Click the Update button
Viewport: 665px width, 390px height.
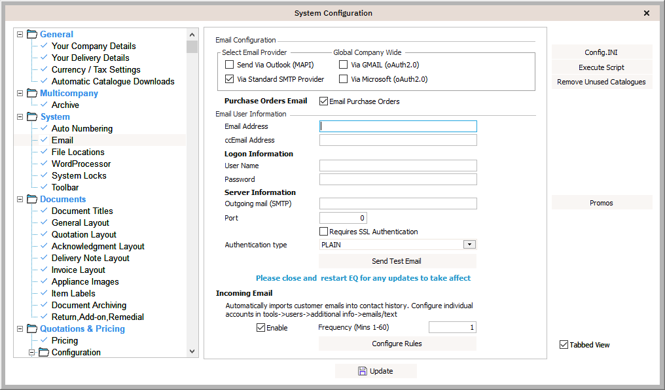point(376,371)
